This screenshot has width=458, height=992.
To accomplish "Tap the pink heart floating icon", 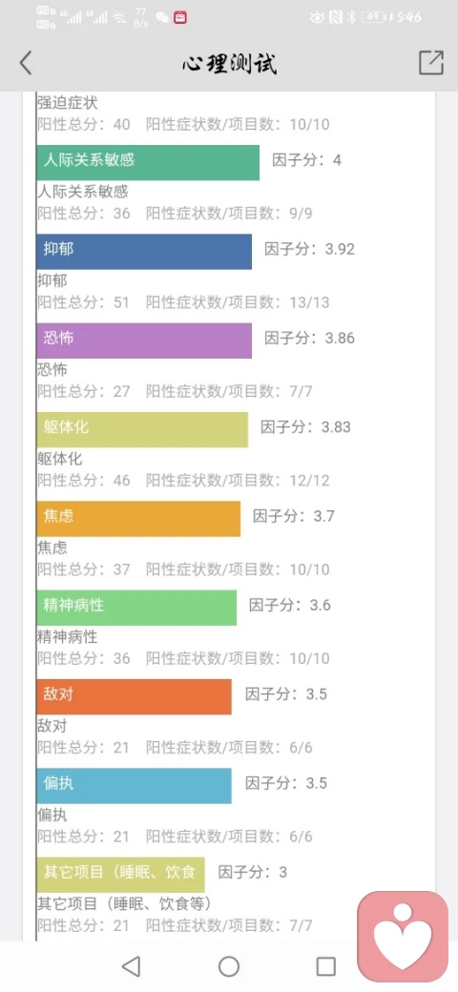I will click(403, 937).
